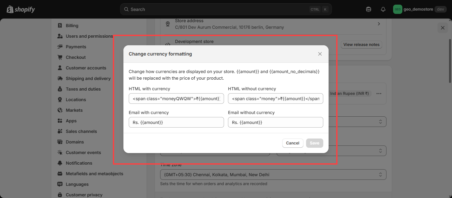
Task: Click the Billing icon in sidebar
Action: (60, 25)
